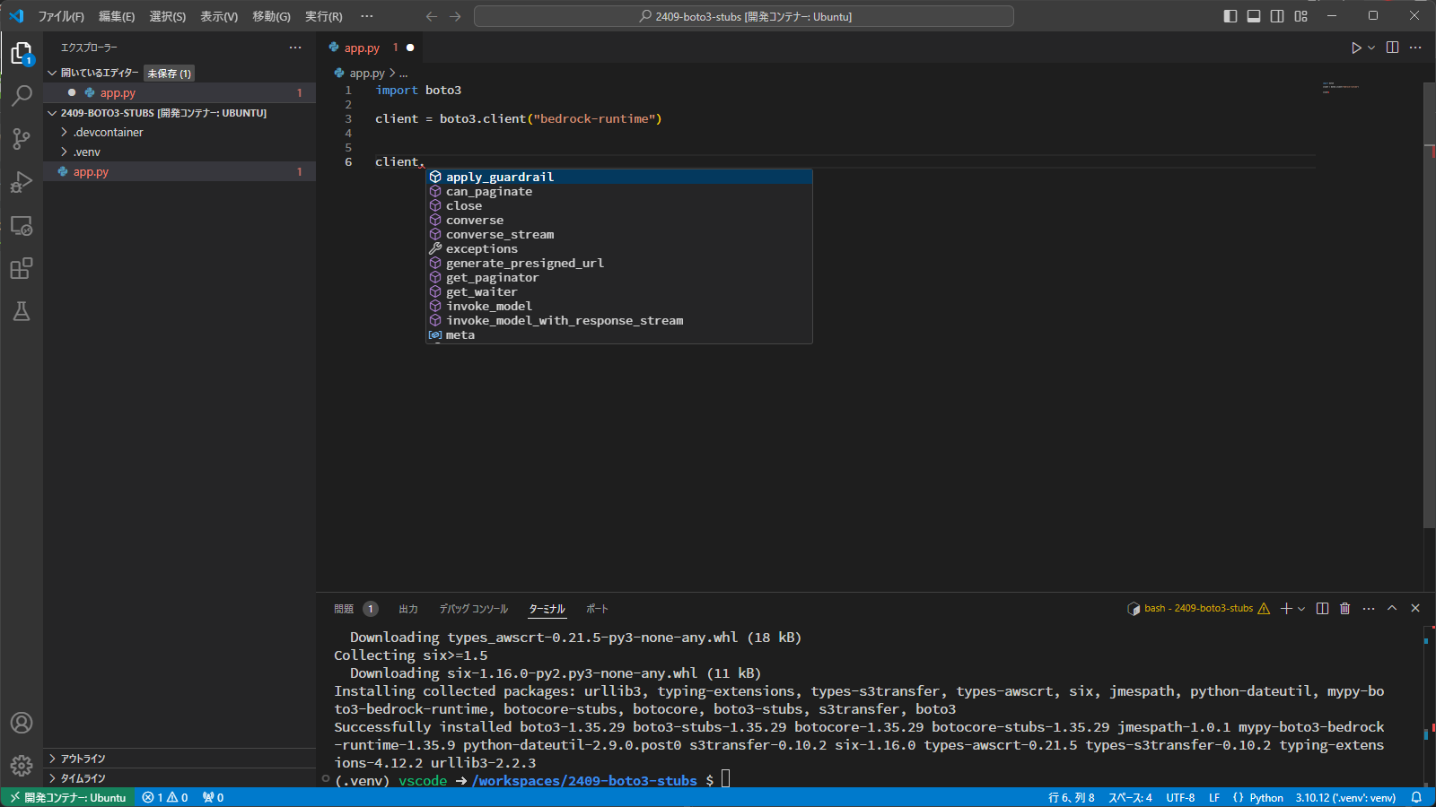Image resolution: width=1436 pixels, height=807 pixels.
Task: Switch to the 問題 panel tab
Action: [344, 609]
